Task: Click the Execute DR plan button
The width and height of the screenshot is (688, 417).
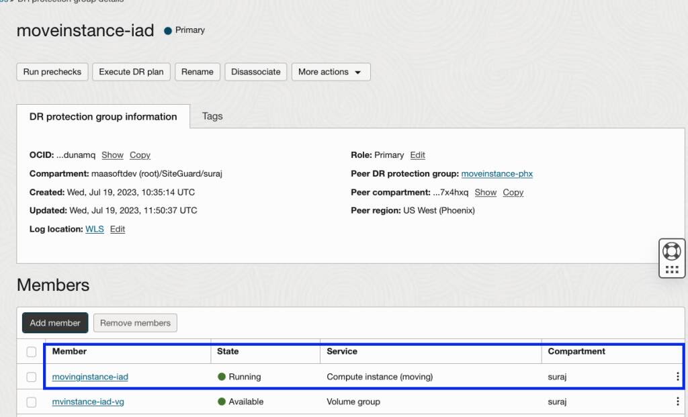Action: pos(131,72)
